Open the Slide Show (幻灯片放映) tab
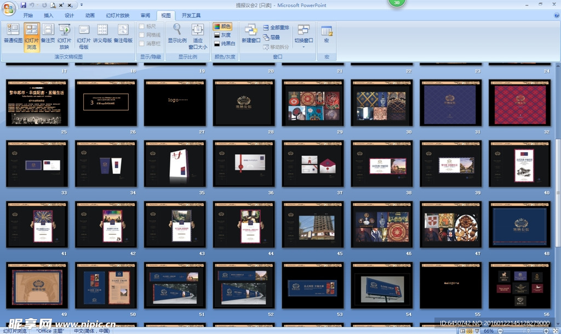 pyautogui.click(x=118, y=15)
